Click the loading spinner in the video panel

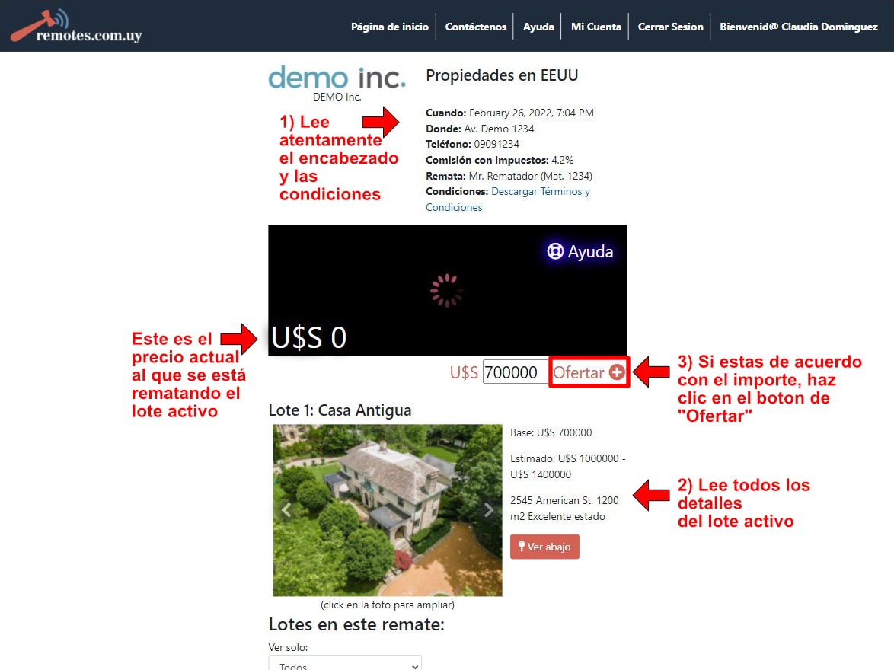pos(446,291)
